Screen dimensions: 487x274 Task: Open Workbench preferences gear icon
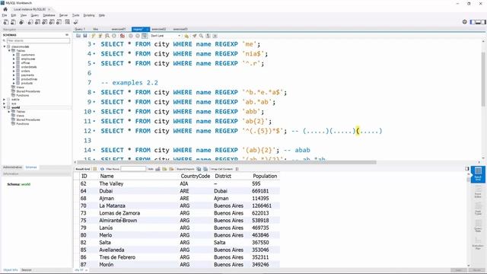coord(465,22)
